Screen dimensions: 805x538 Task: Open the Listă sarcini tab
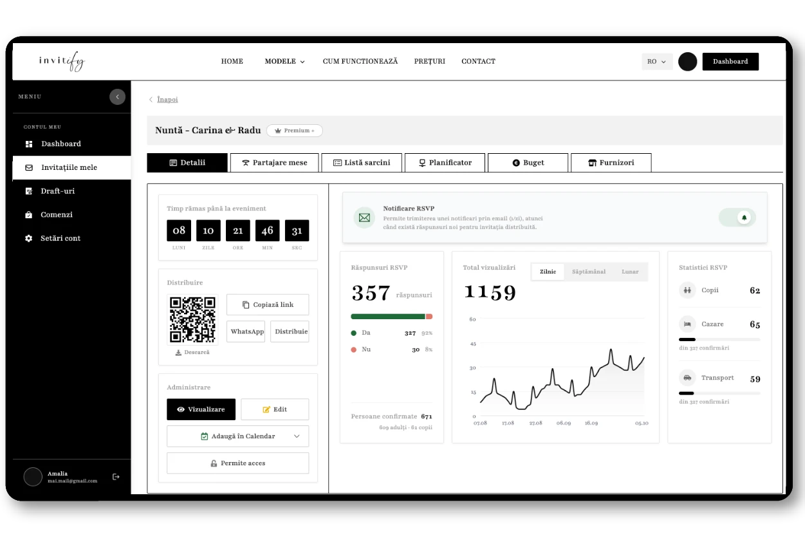(x=362, y=163)
